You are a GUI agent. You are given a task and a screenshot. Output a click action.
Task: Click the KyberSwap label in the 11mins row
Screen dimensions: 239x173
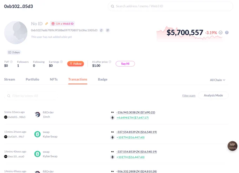[50, 137]
